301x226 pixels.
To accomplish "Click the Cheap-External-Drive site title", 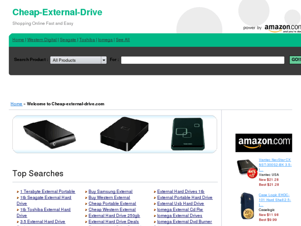I will (x=57, y=12).
